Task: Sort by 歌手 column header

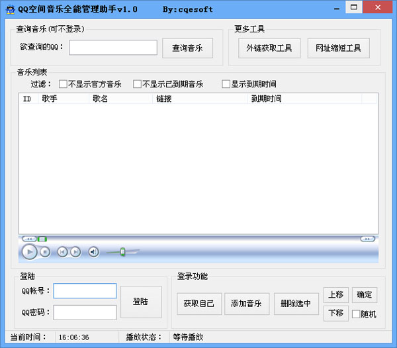Action: click(64, 99)
